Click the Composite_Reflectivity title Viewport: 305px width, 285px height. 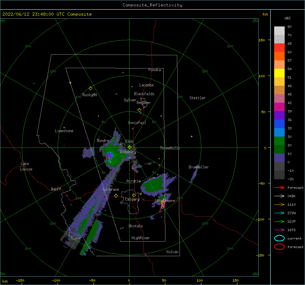coord(152,5)
